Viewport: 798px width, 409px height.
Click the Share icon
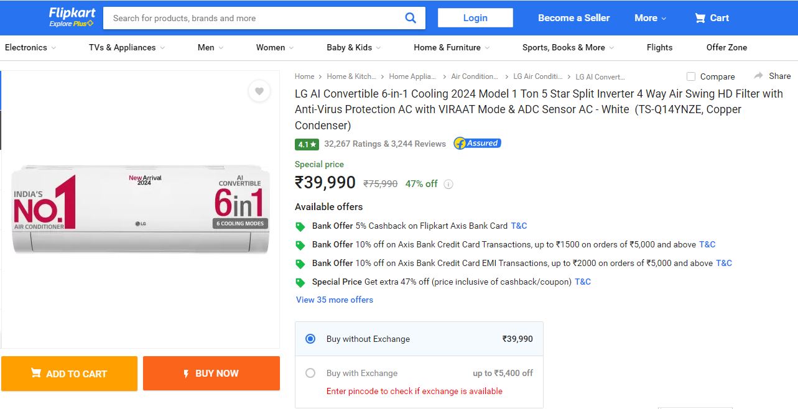tap(772, 76)
